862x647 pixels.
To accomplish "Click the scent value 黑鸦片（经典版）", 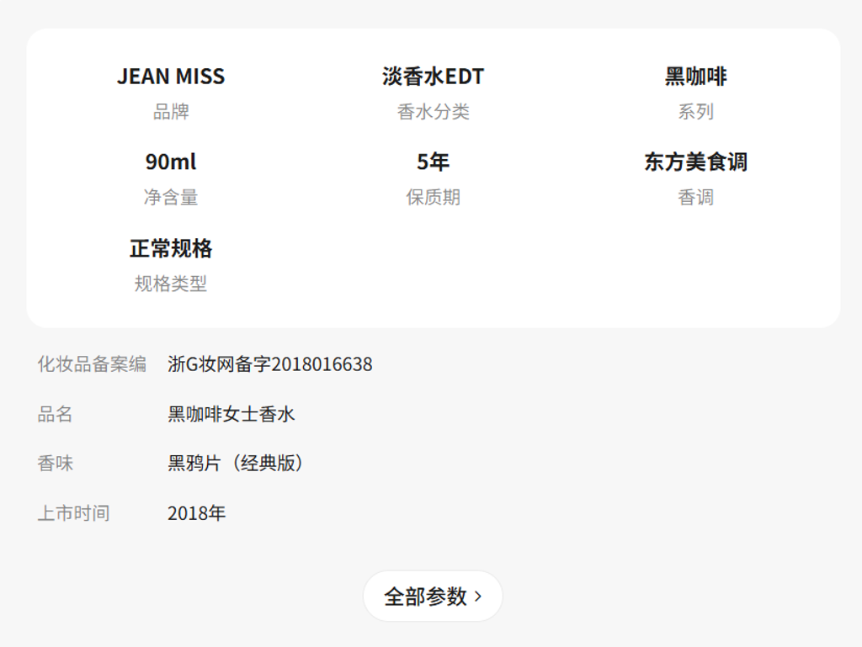I will 235,464.
